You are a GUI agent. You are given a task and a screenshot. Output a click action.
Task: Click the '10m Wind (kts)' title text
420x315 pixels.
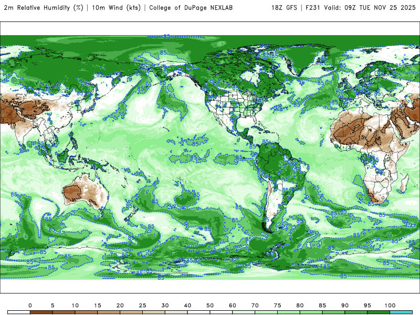tap(116, 7)
